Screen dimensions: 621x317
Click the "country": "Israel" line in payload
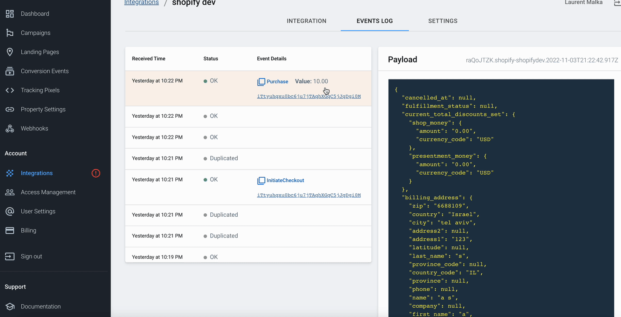pos(444,214)
